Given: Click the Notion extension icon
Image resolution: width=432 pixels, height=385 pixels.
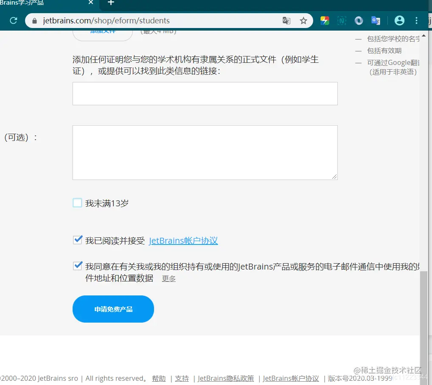Looking at the screenshot, I should [x=342, y=20].
